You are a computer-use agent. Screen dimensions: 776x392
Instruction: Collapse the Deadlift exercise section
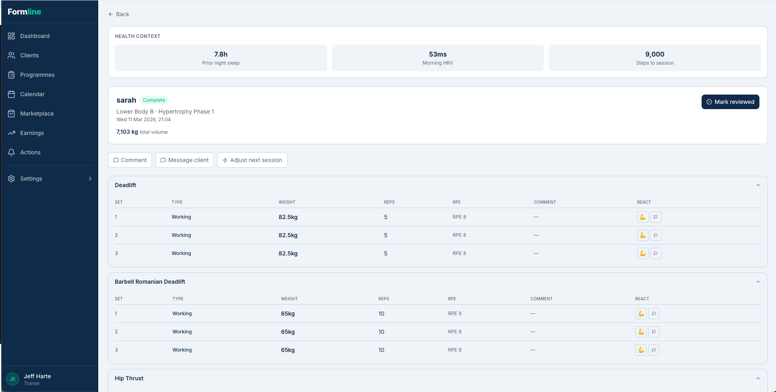coord(758,185)
